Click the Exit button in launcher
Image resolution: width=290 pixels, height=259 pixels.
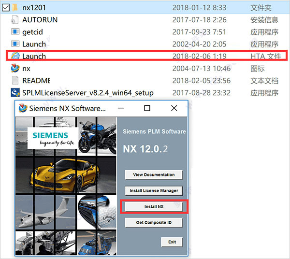tap(172, 242)
